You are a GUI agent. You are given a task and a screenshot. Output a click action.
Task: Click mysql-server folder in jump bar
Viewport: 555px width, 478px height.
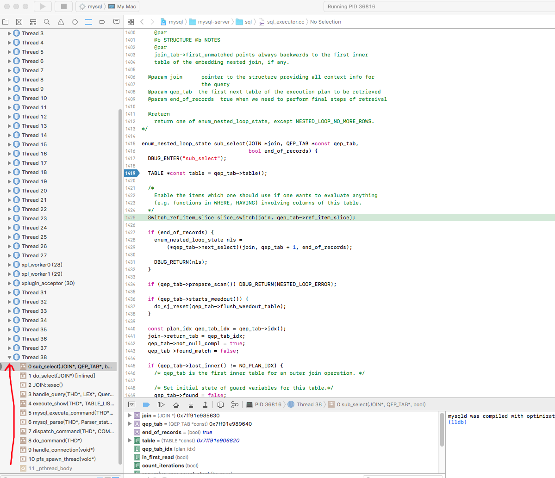coord(210,22)
